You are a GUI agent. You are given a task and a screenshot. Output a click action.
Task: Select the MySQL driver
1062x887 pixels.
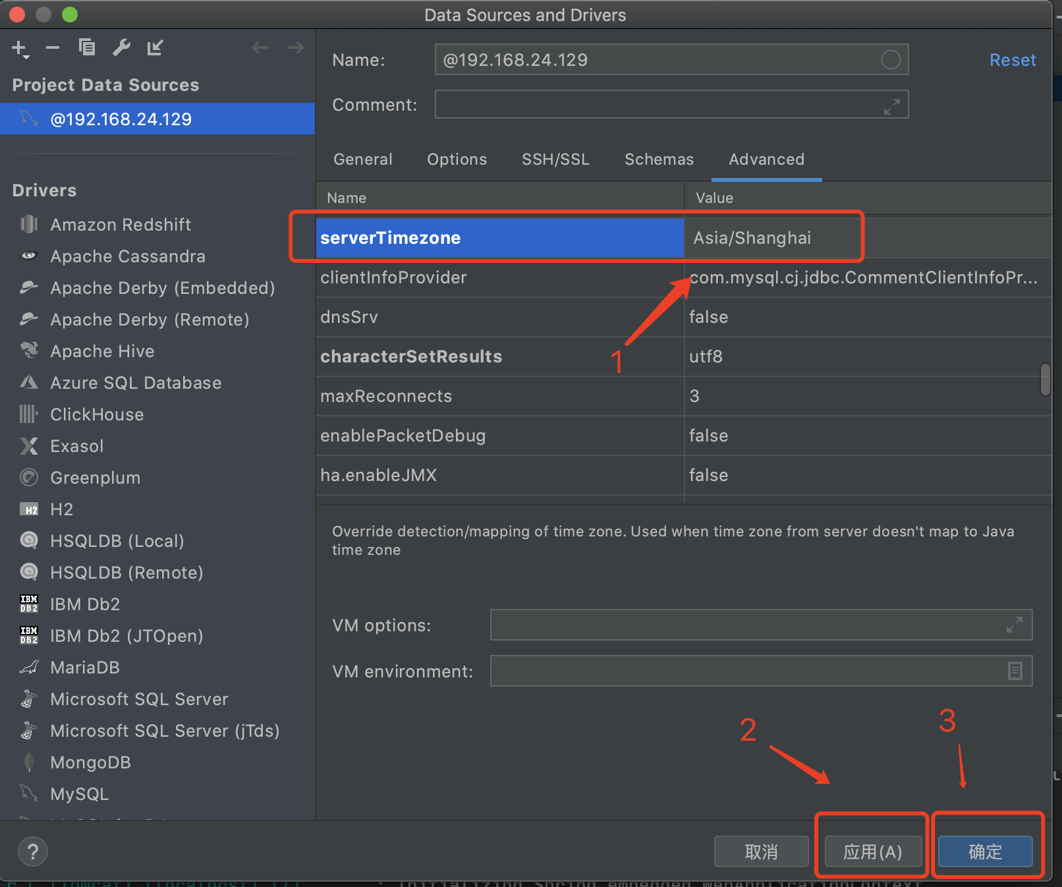(157, 794)
